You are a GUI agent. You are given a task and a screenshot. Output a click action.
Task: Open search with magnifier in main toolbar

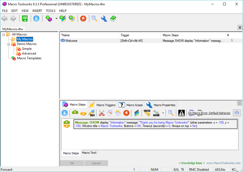(94, 19)
